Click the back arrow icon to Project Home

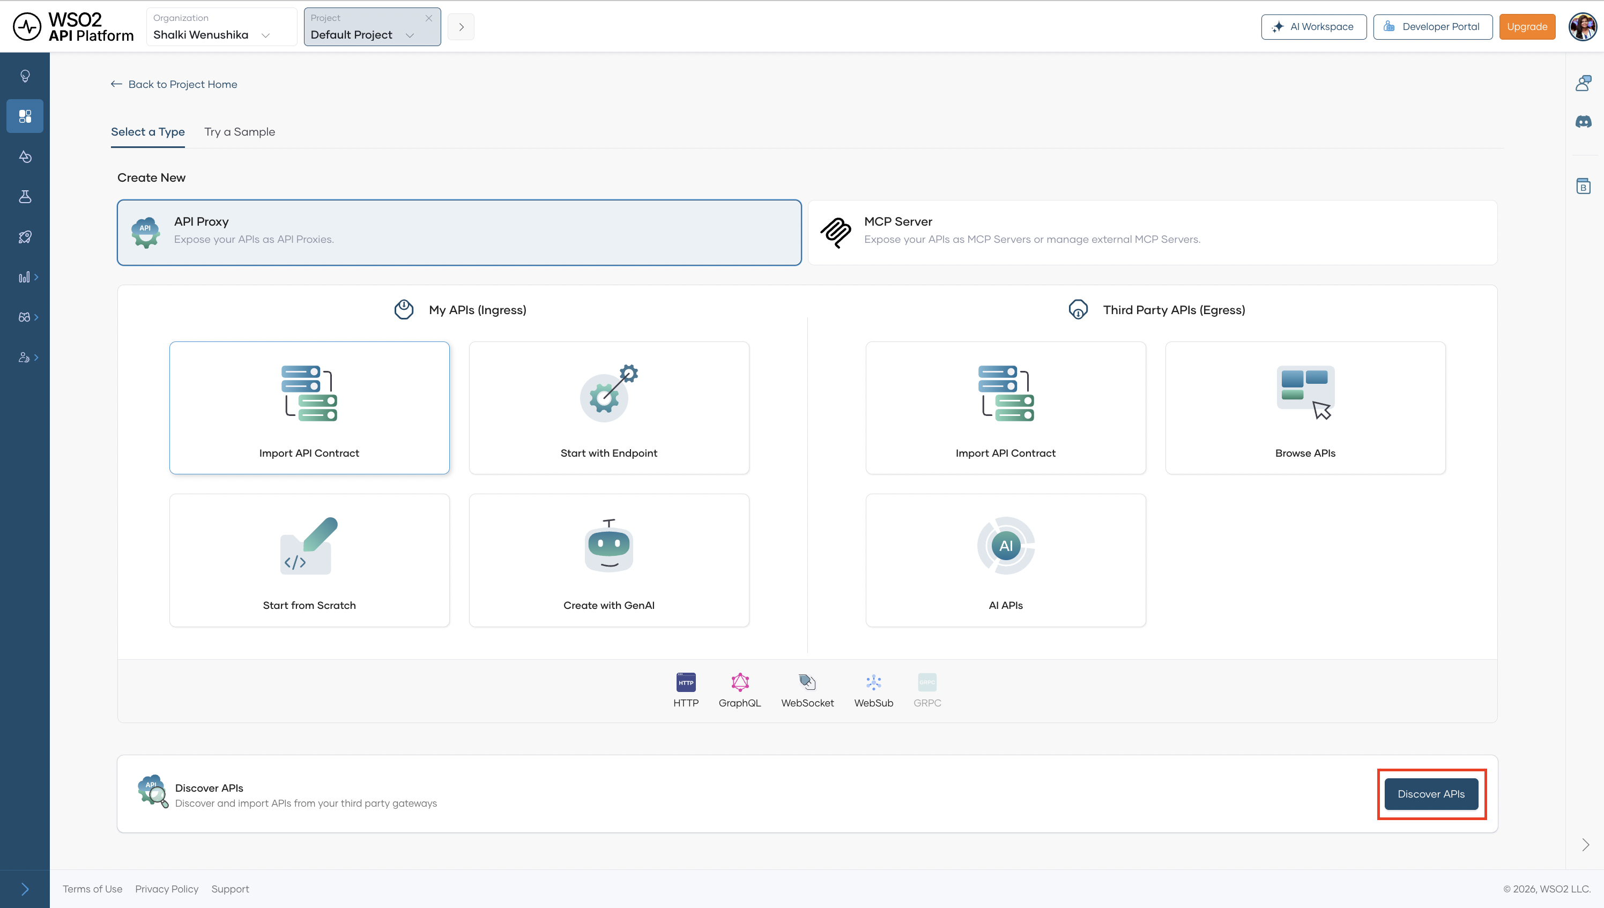click(116, 84)
